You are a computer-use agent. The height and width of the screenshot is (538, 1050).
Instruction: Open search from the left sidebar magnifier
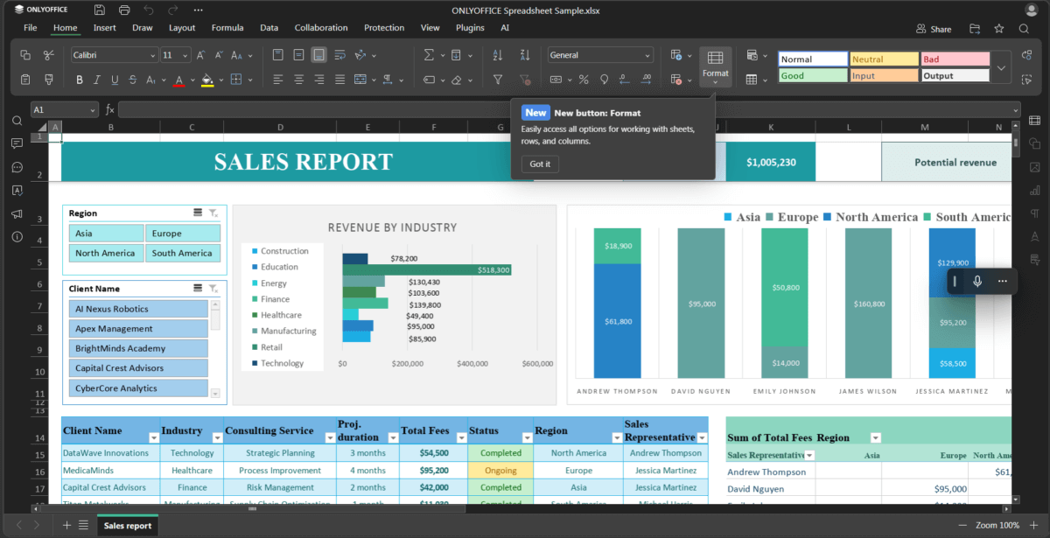pos(17,121)
